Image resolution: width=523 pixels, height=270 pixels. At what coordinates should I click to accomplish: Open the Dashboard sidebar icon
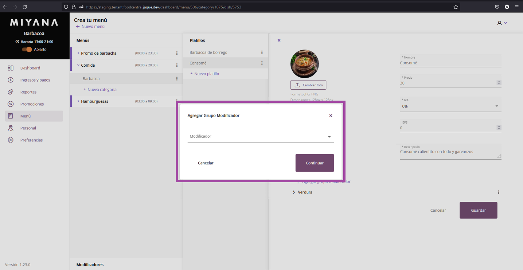coord(11,68)
